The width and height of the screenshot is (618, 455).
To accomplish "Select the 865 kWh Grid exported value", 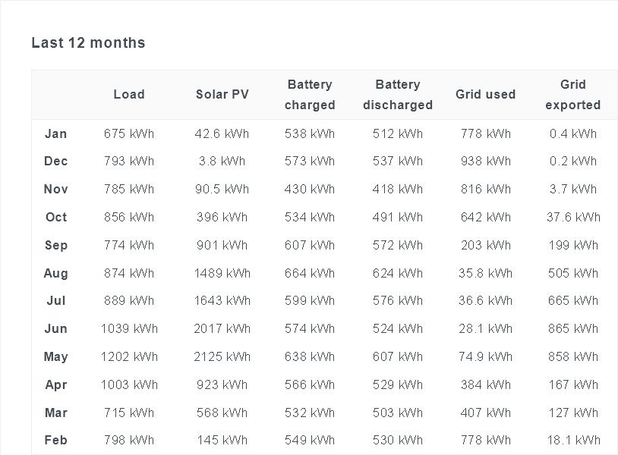I will click(x=573, y=328).
